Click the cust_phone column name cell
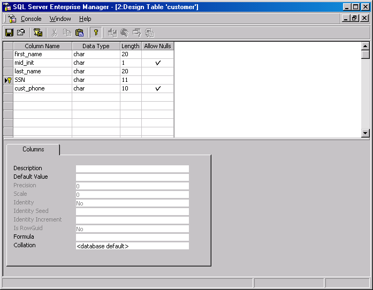 click(43, 88)
